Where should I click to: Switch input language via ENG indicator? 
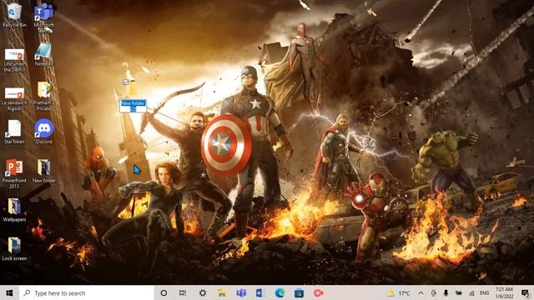(x=484, y=292)
